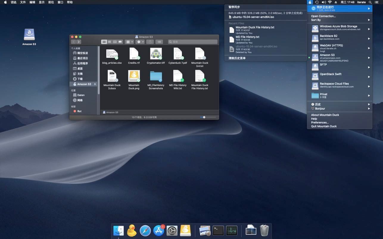The width and height of the screenshot is (383, 239).
Task: Open Cryptomator.tiff in the Finder window
Action: (x=155, y=55)
